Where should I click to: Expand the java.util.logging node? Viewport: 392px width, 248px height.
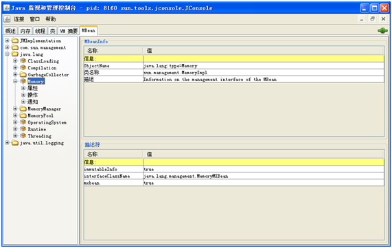[7, 142]
